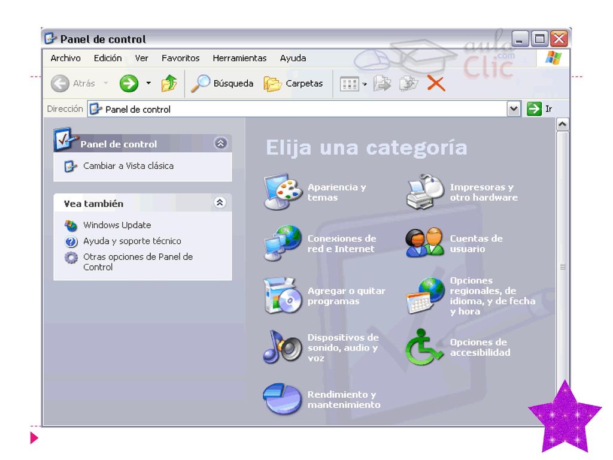
Task: Click Ayuda y soporte técnico link
Action: [132, 241]
